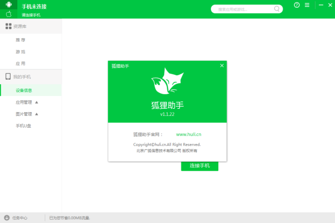Click the search magnifier icon
This screenshot has height=223, width=335.
(276, 9)
